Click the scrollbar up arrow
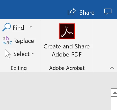The height and width of the screenshot is (110, 117). [x=114, y=93]
